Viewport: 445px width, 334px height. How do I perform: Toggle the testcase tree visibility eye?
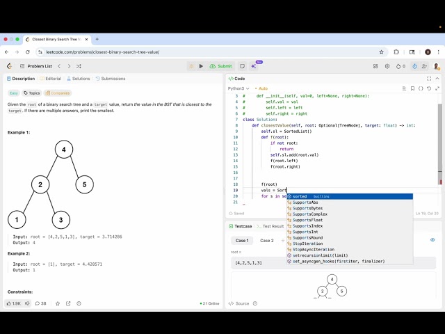tap(432, 240)
